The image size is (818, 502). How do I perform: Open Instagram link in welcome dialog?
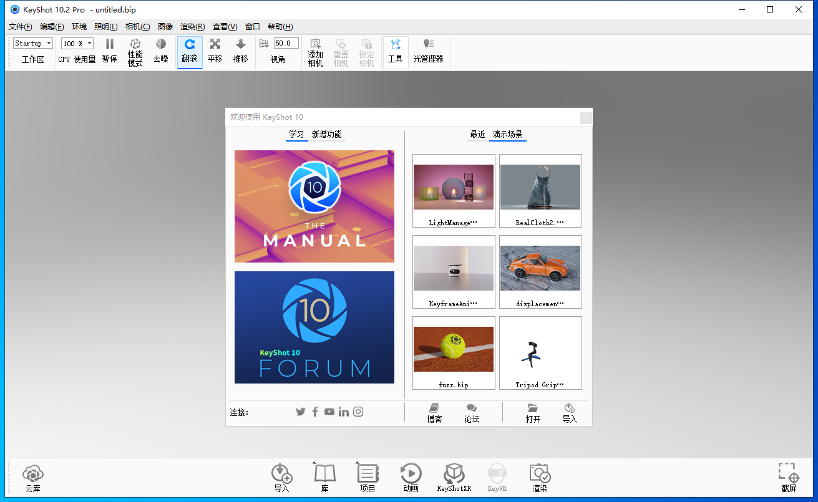coord(358,412)
